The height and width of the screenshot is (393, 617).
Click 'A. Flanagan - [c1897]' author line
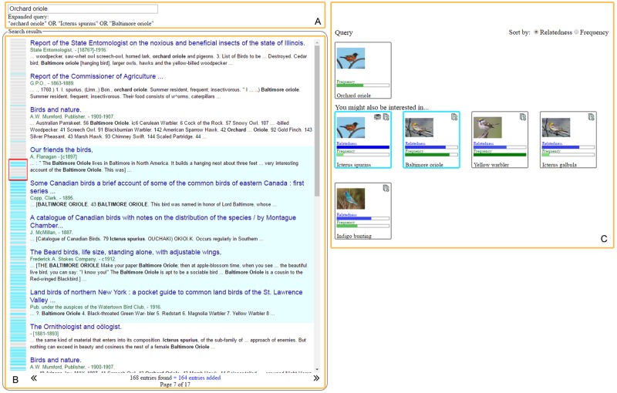click(53, 156)
